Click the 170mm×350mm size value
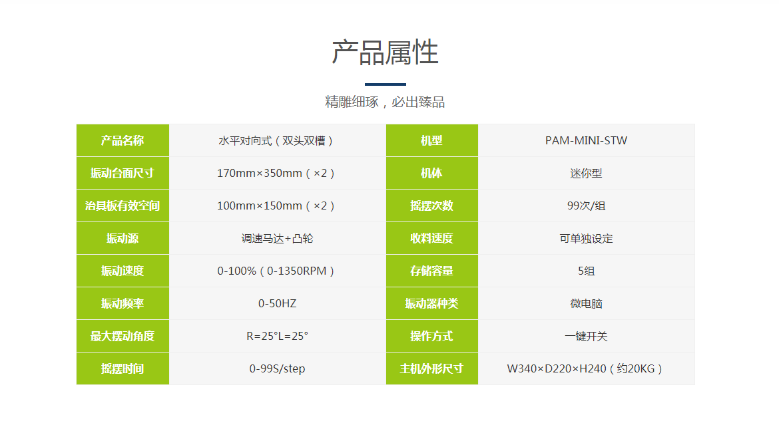Screen dimensions: 779x427 pyautogui.click(x=277, y=173)
